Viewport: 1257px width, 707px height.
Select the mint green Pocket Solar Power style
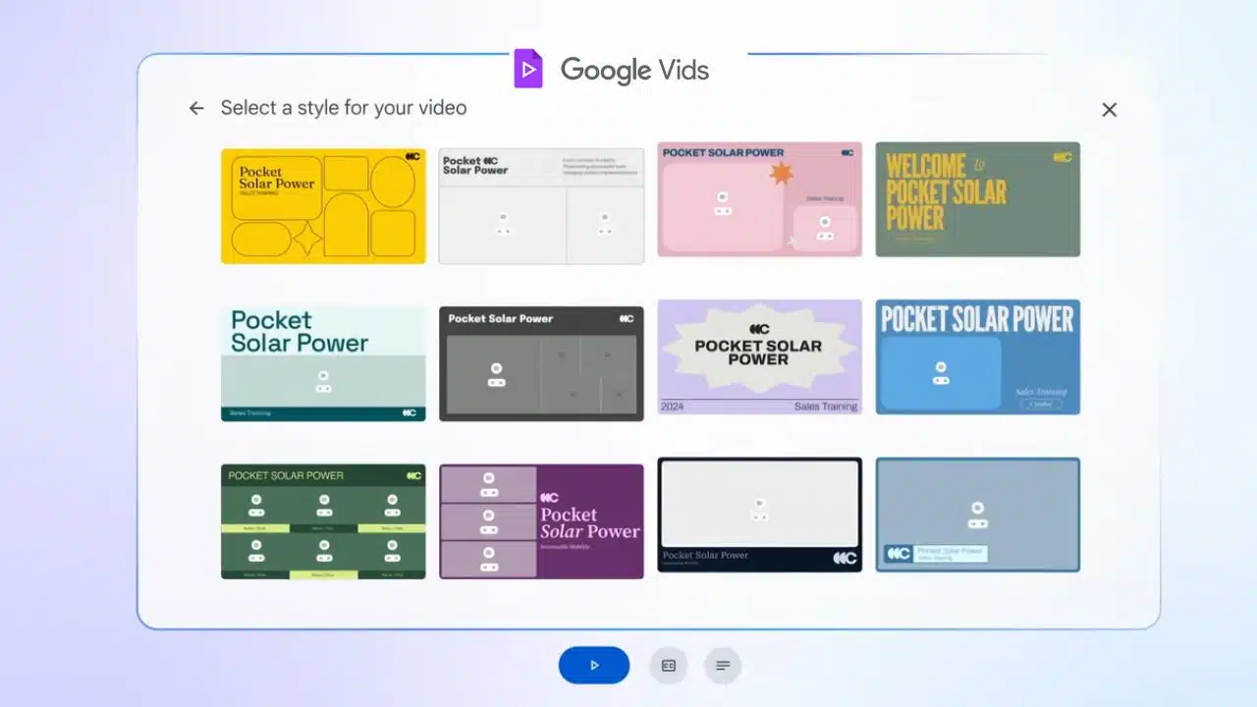(x=323, y=362)
